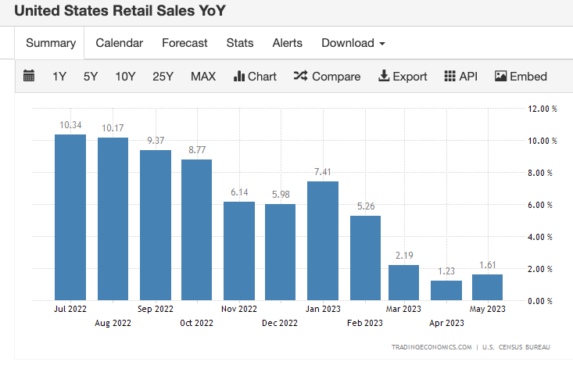Click the Jan 2023 bar showing 7.41

pyautogui.click(x=323, y=241)
